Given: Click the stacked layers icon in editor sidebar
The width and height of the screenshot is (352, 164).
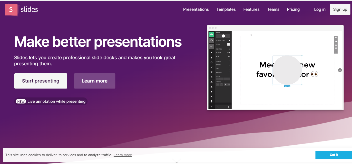Looking at the screenshot, I should click(212, 72).
